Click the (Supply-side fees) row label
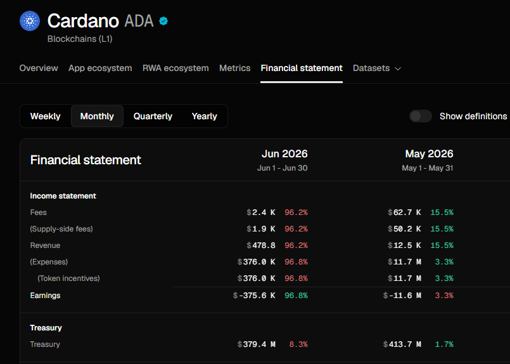 tap(61, 229)
